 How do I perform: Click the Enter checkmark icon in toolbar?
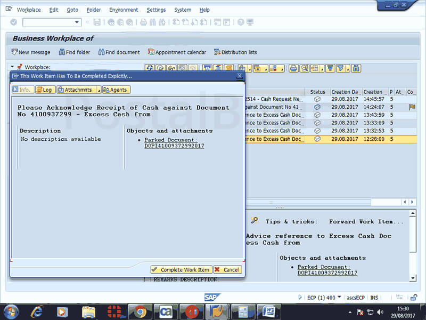tap(13, 22)
